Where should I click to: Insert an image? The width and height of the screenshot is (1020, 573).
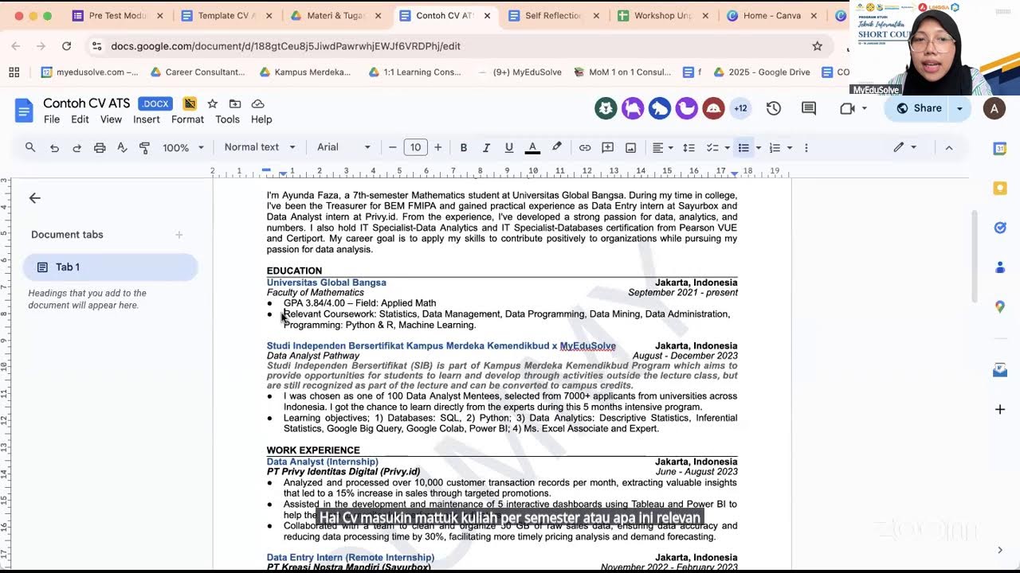click(630, 147)
